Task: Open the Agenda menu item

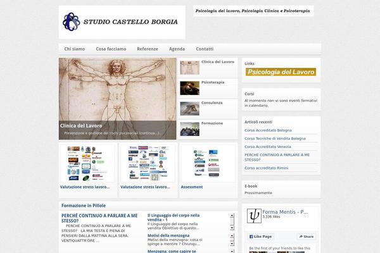Action: pyautogui.click(x=177, y=49)
